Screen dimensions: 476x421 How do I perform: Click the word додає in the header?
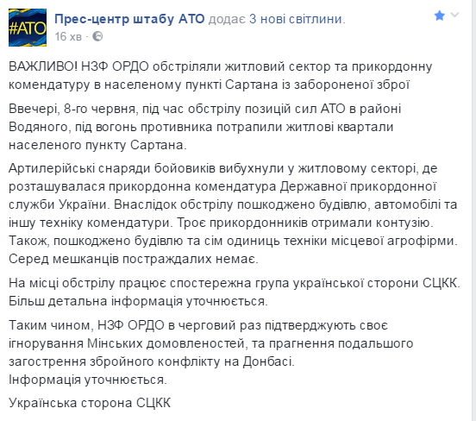[227, 20]
